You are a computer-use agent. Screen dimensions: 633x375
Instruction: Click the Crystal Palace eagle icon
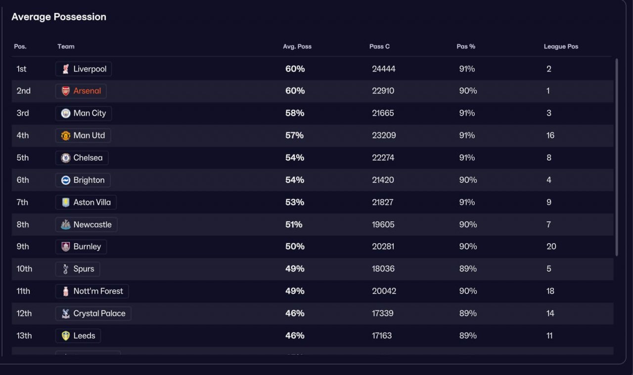[x=66, y=313]
